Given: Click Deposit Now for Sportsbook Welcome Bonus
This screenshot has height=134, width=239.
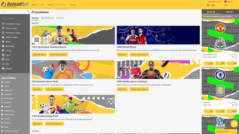Looking at the screenshot, I should point(39,55).
